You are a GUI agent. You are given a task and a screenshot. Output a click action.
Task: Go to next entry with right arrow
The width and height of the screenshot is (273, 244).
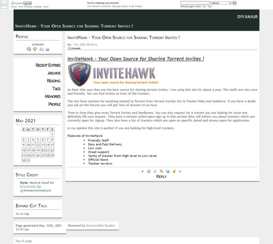180,171
